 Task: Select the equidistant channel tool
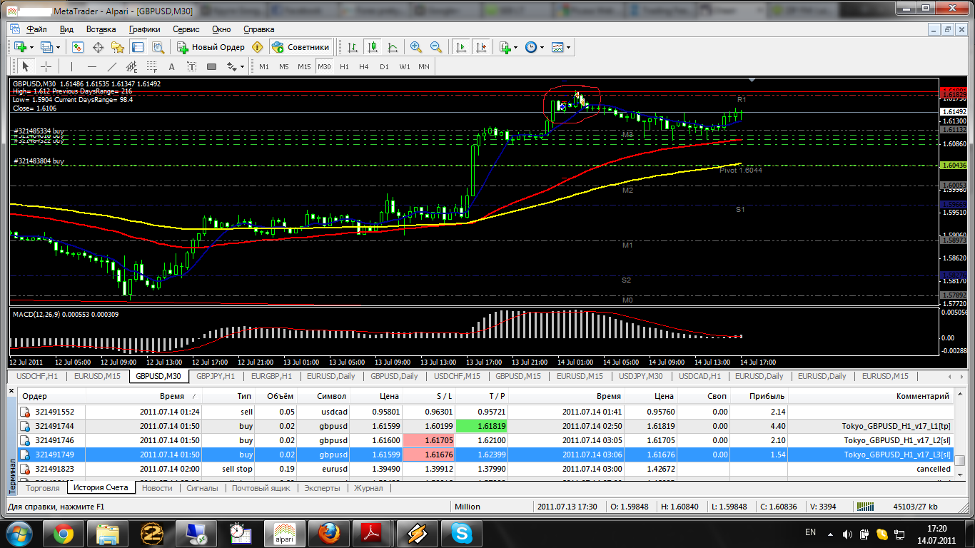(131, 66)
